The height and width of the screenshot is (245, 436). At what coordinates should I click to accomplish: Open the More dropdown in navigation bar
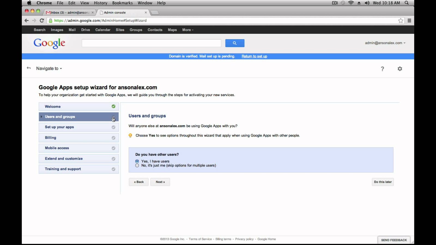(x=187, y=30)
